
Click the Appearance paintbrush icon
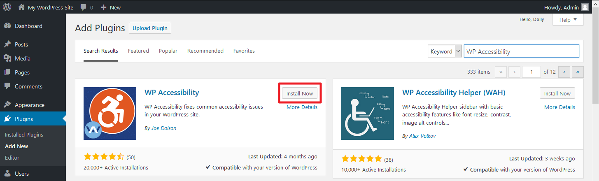[x=7, y=105]
